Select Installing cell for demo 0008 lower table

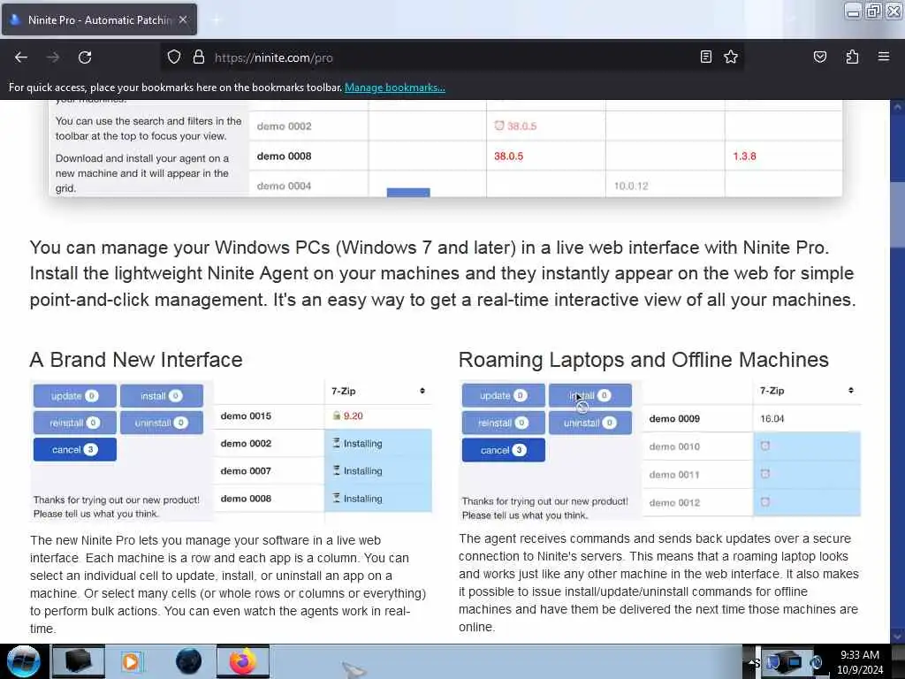[x=378, y=499]
